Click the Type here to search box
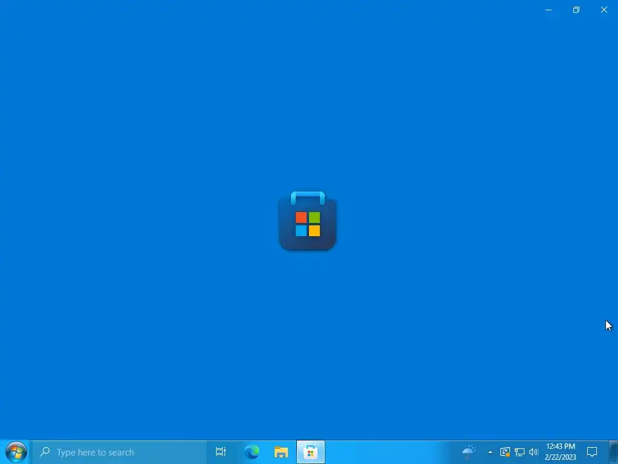Viewport: 618px width, 464px height. click(x=119, y=452)
